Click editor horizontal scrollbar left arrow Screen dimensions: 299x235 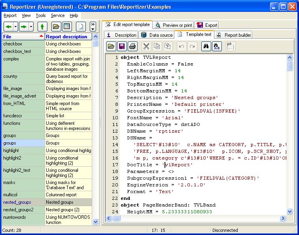tap(109, 218)
